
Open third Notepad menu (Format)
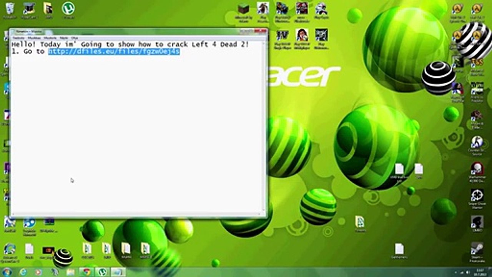coord(50,38)
